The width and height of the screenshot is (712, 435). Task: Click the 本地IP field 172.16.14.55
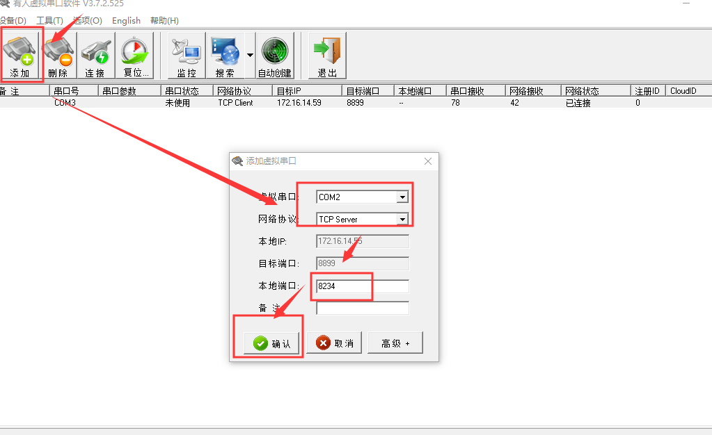pyautogui.click(x=363, y=241)
